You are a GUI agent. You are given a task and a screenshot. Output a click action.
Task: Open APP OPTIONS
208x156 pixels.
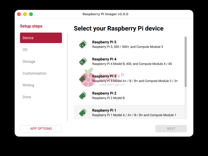pyautogui.click(x=41, y=129)
